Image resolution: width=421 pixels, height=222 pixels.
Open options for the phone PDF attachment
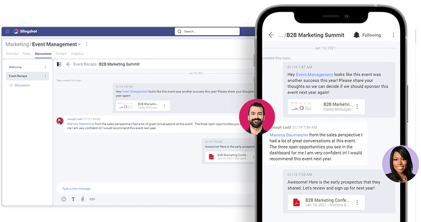coord(357,202)
